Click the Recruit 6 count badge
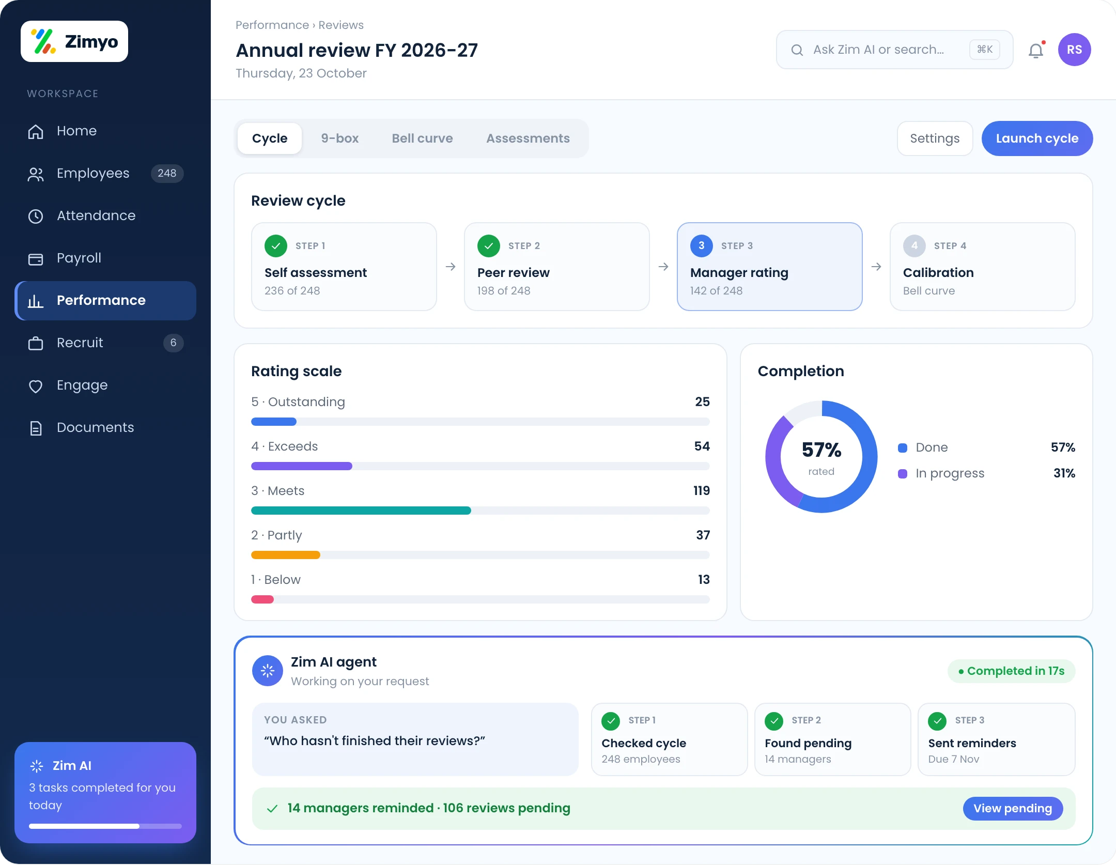 coord(174,343)
